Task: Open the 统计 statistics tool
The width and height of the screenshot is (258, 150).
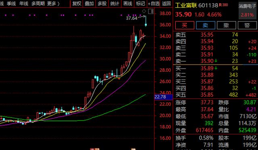Action: pyautogui.click(x=114, y=4)
